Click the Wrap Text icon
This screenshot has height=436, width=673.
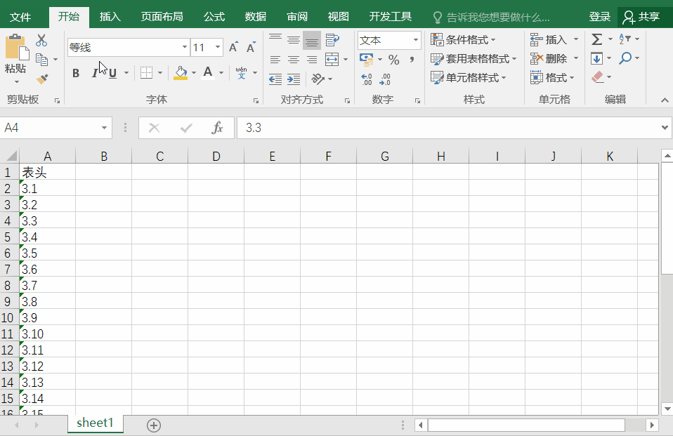[332, 40]
